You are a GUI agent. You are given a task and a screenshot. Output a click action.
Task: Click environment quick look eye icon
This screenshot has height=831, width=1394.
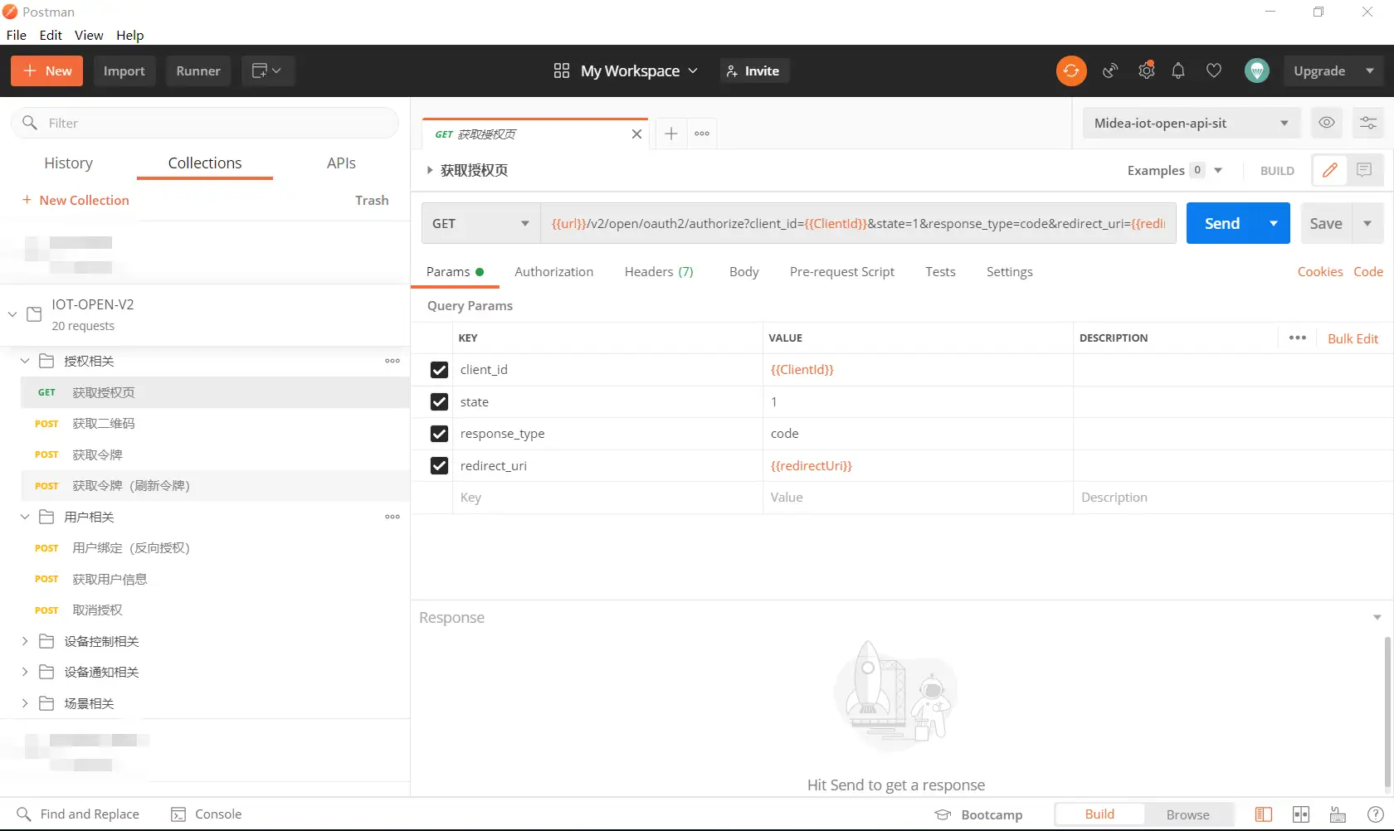(x=1327, y=123)
